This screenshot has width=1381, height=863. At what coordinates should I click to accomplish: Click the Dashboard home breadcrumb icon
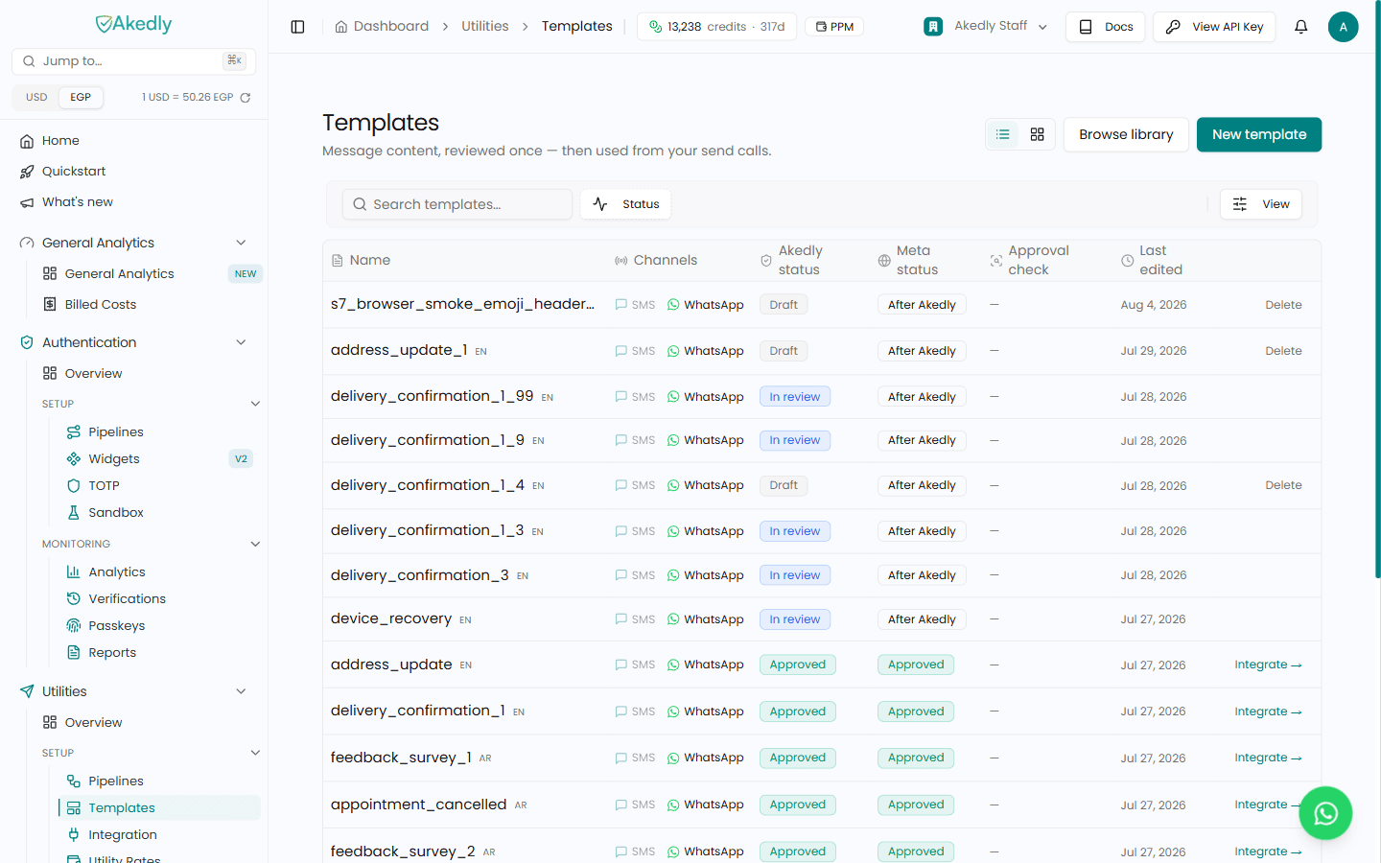(341, 27)
